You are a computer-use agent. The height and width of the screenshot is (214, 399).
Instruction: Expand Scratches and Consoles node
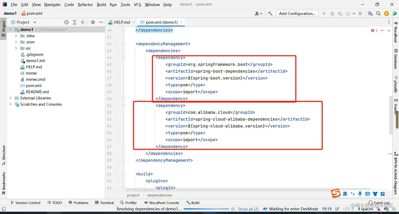click(11, 104)
